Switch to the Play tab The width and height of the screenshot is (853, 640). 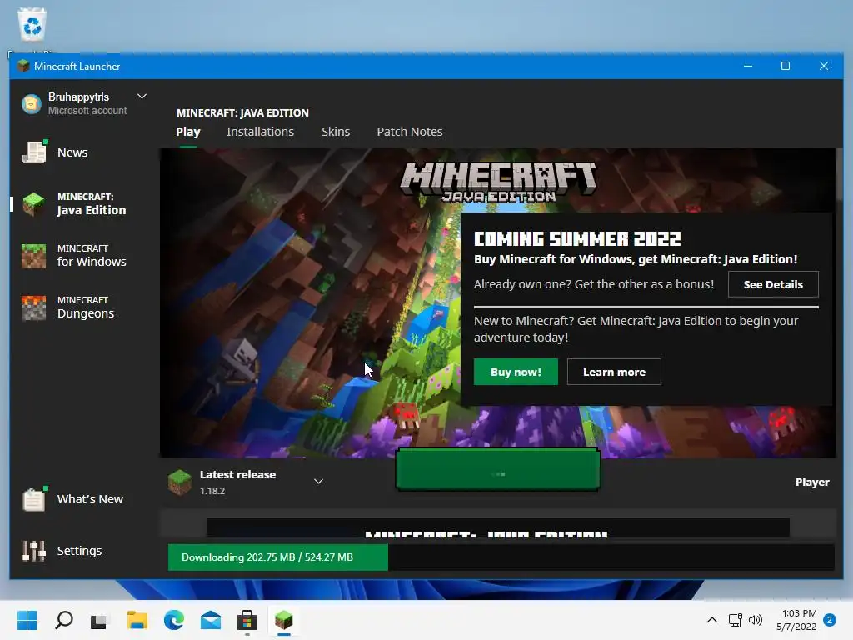pyautogui.click(x=188, y=132)
